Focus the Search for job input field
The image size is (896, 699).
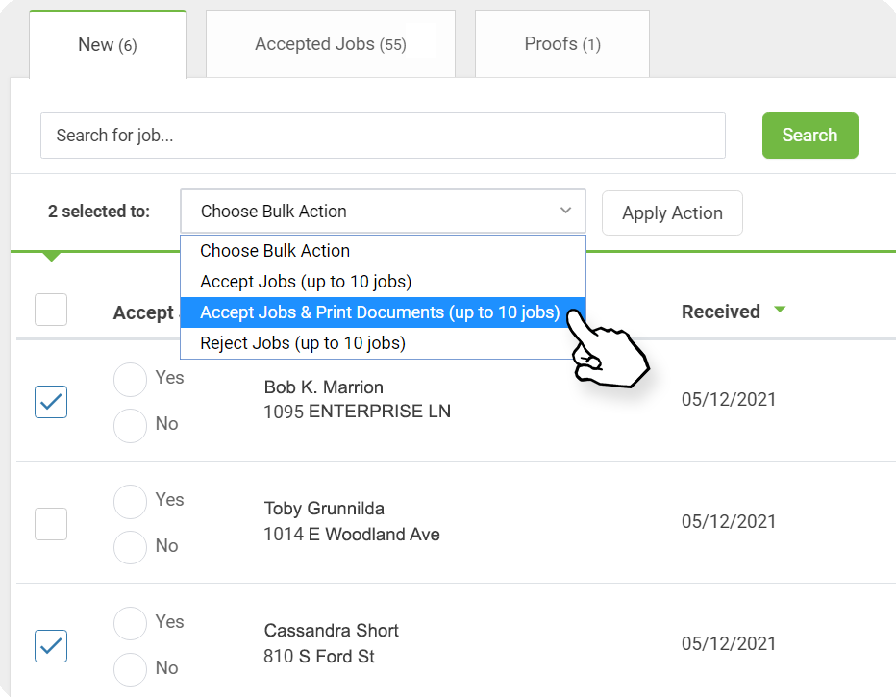tap(383, 136)
